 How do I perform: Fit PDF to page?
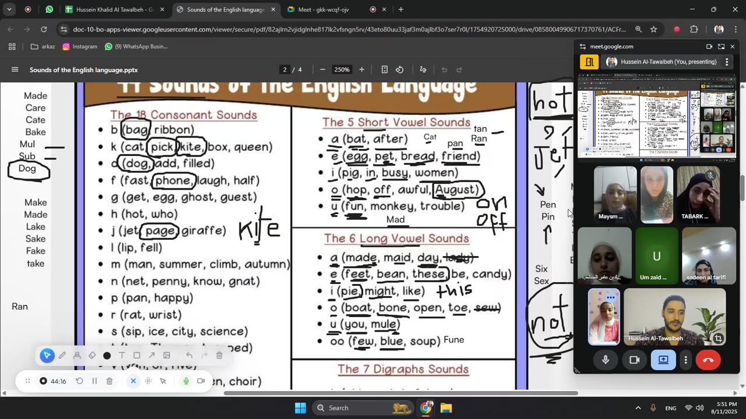385,70
